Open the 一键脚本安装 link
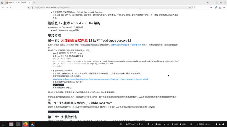Screen dimensions: 227x127 136,45
